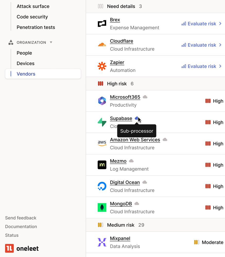Click the High risk label for Supabase
This screenshot has width=225, height=257.
point(218,122)
